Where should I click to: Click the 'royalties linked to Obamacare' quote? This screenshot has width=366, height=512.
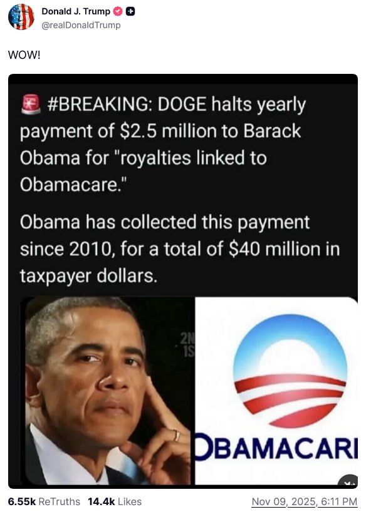[x=144, y=171]
